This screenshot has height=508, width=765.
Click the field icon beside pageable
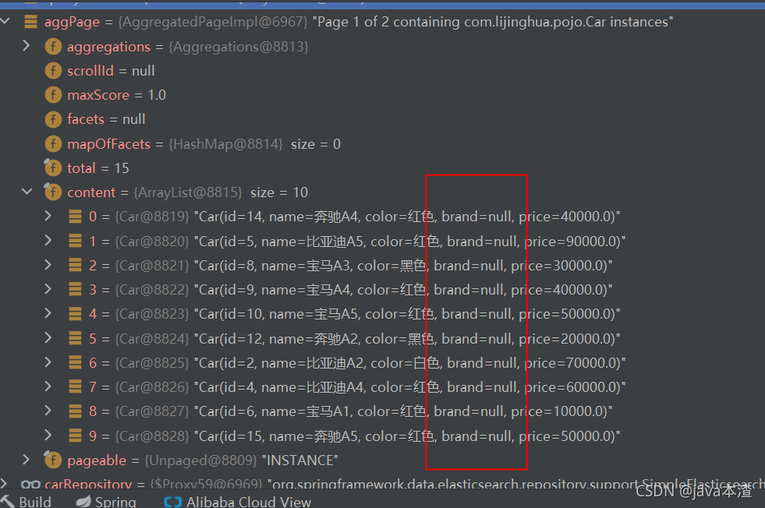point(53,460)
